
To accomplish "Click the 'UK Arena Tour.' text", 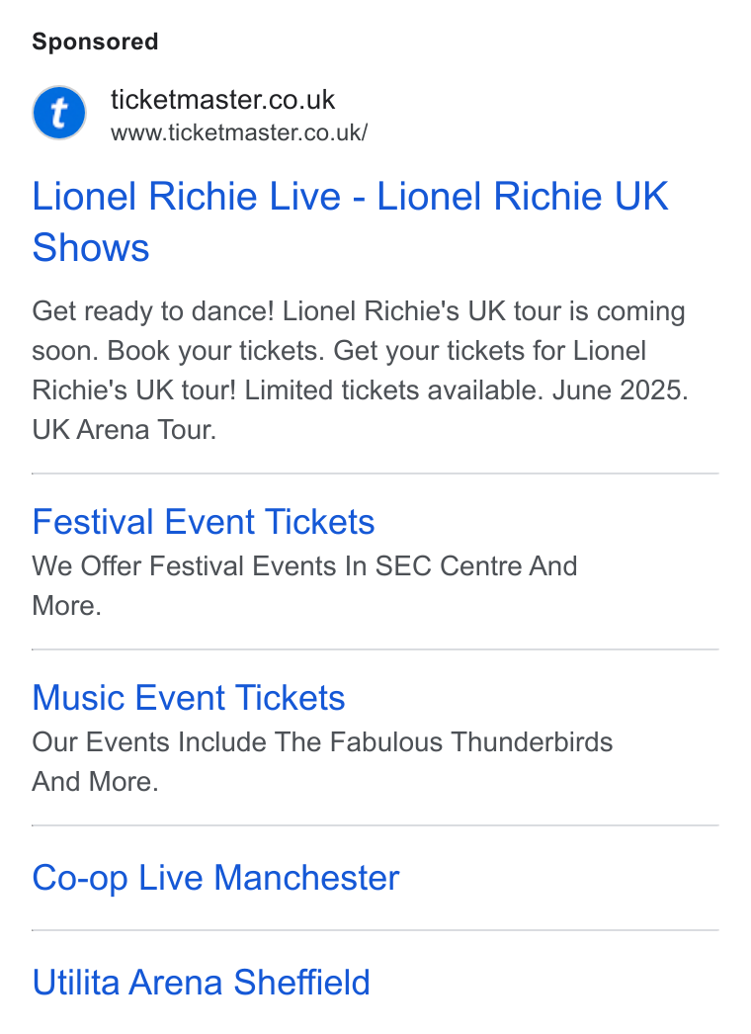I will point(124,430).
